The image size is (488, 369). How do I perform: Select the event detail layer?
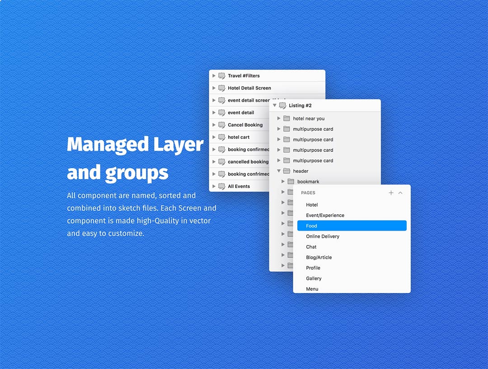[241, 113]
